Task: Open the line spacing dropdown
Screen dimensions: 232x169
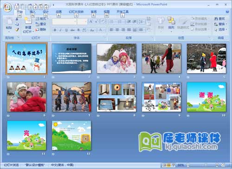Action: pyautogui.click(x=142, y=21)
